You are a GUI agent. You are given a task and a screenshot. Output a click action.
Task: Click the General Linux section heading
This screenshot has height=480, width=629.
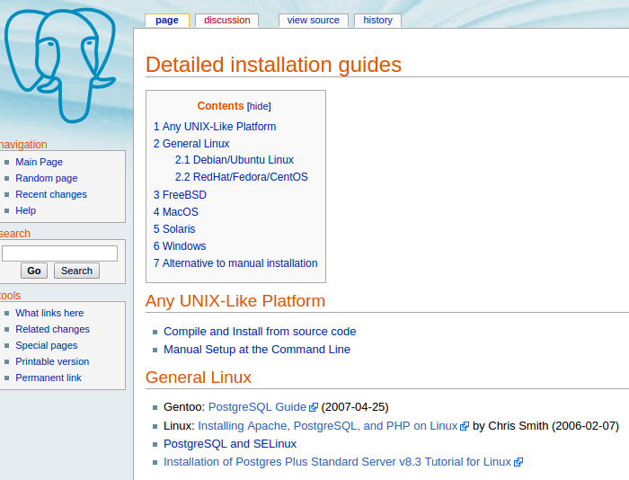(x=199, y=378)
